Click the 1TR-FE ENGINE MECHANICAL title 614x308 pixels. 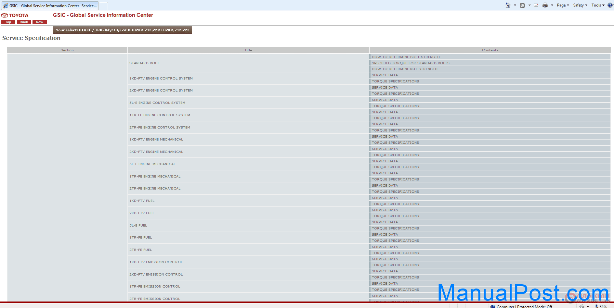point(155,176)
